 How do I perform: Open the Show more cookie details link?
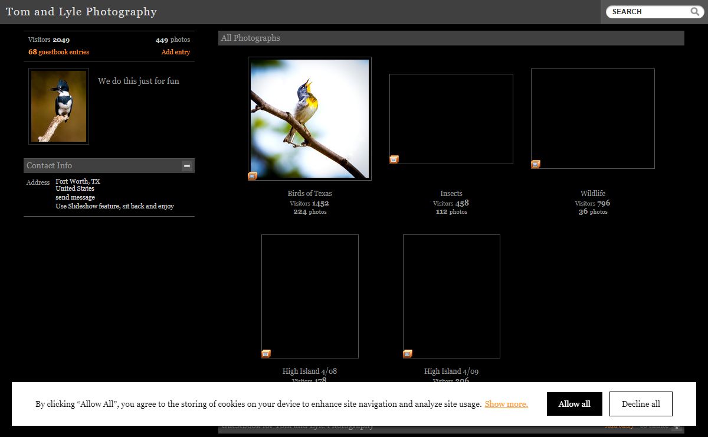click(x=506, y=404)
